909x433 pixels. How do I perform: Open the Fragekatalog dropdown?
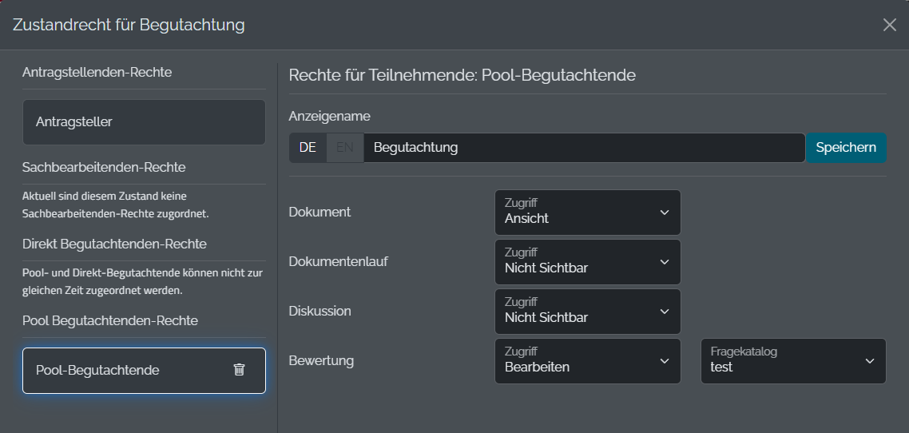[x=794, y=361]
